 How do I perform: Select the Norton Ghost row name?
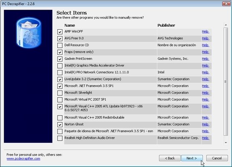pos(74,124)
